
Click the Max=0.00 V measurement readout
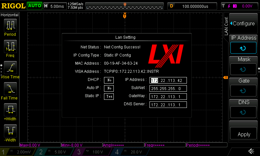click(40, 145)
